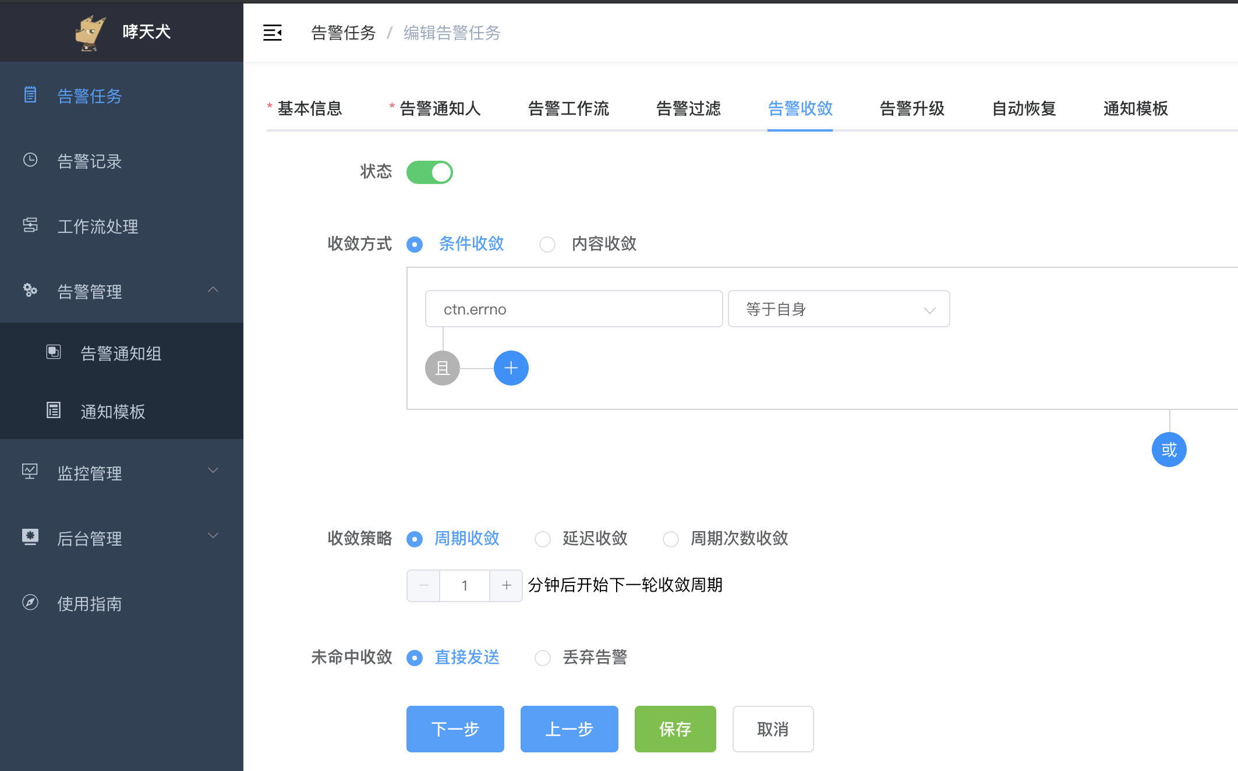The height and width of the screenshot is (771, 1238).
Task: Increase minutes with stepper plus button
Action: point(506,585)
